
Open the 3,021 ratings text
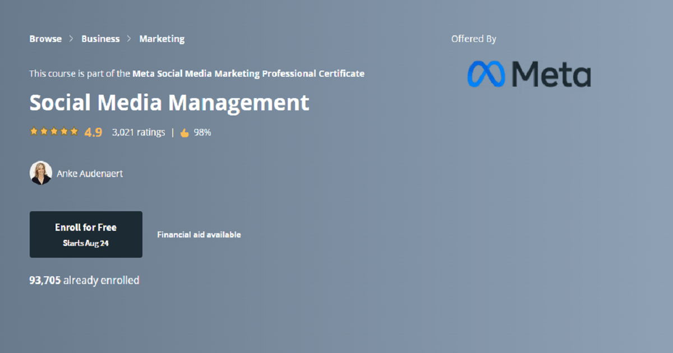tap(139, 133)
